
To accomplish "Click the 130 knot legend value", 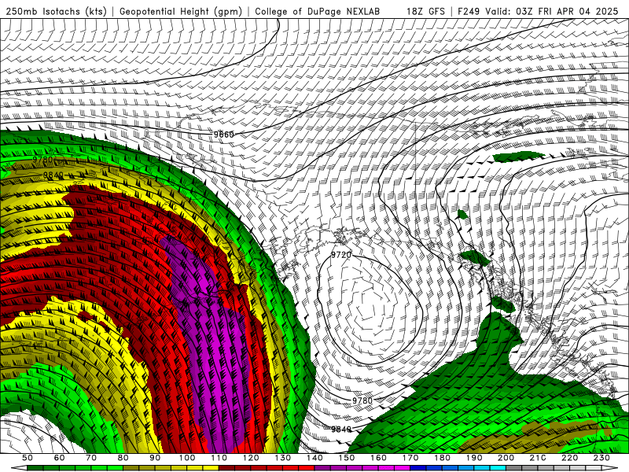I will pyautogui.click(x=283, y=458).
